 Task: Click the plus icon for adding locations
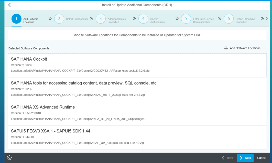(226, 48)
